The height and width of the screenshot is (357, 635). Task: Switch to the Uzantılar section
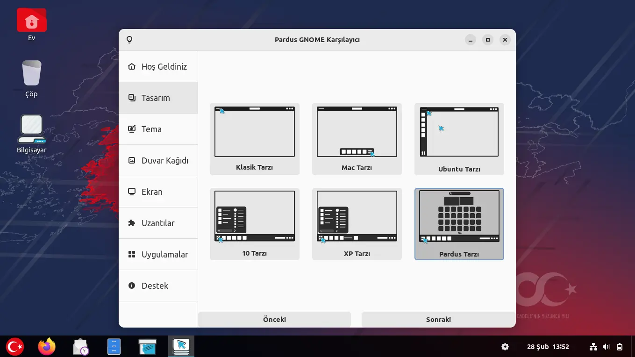[158, 223]
